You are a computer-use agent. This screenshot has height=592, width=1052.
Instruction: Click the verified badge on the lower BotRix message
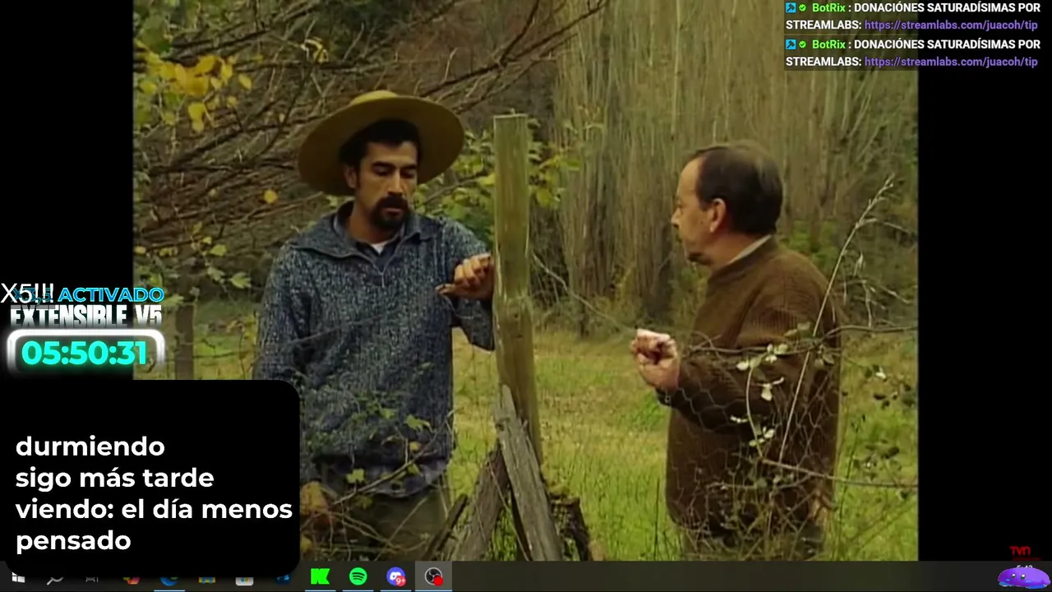tap(803, 44)
